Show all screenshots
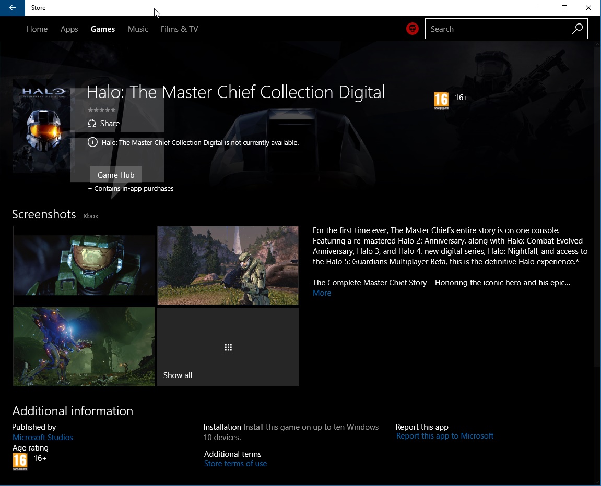Image resolution: width=601 pixels, height=486 pixels. (x=228, y=347)
